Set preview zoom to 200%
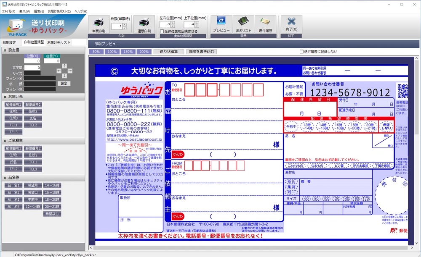 coord(144,52)
